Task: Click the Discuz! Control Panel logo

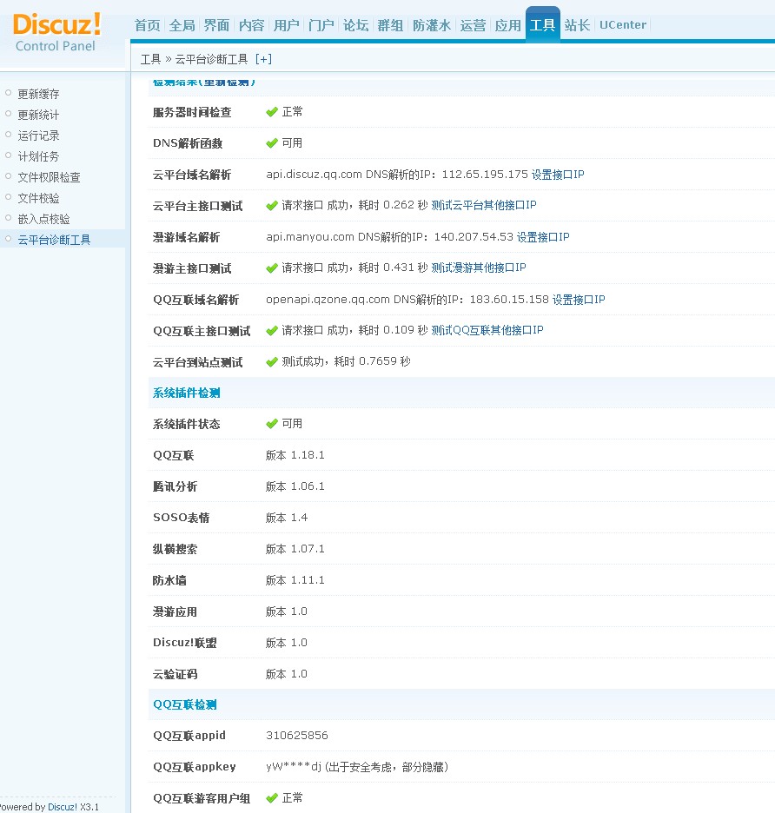Action: coord(56,32)
